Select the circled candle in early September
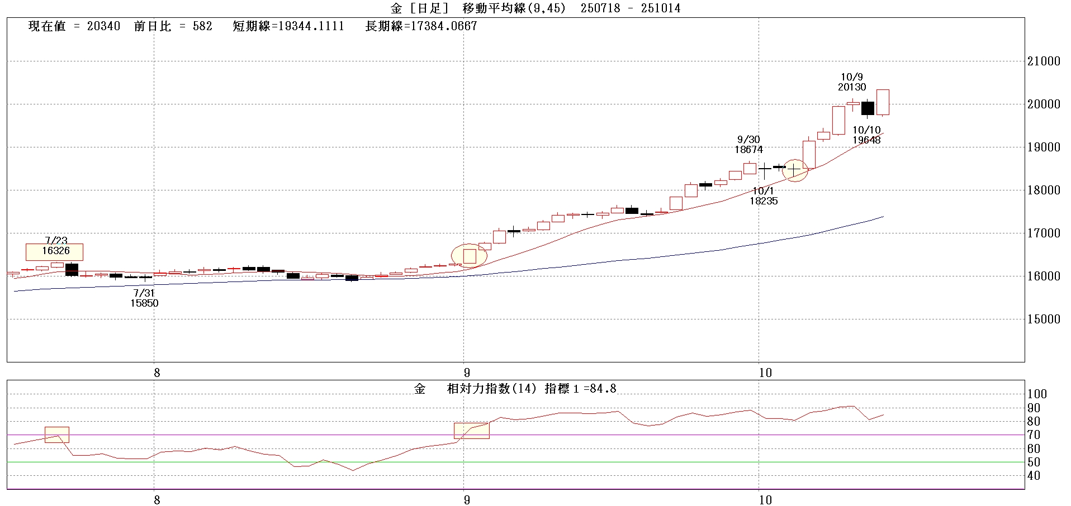Image resolution: width=1071 pixels, height=506 pixels. tap(470, 256)
